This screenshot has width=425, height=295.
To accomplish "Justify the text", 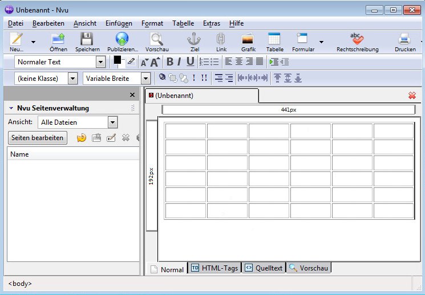I will 260,62.
